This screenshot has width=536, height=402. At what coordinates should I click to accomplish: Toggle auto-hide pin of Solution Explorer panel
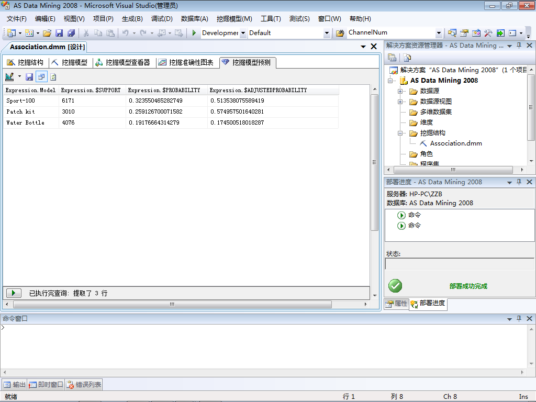pyautogui.click(x=519, y=46)
